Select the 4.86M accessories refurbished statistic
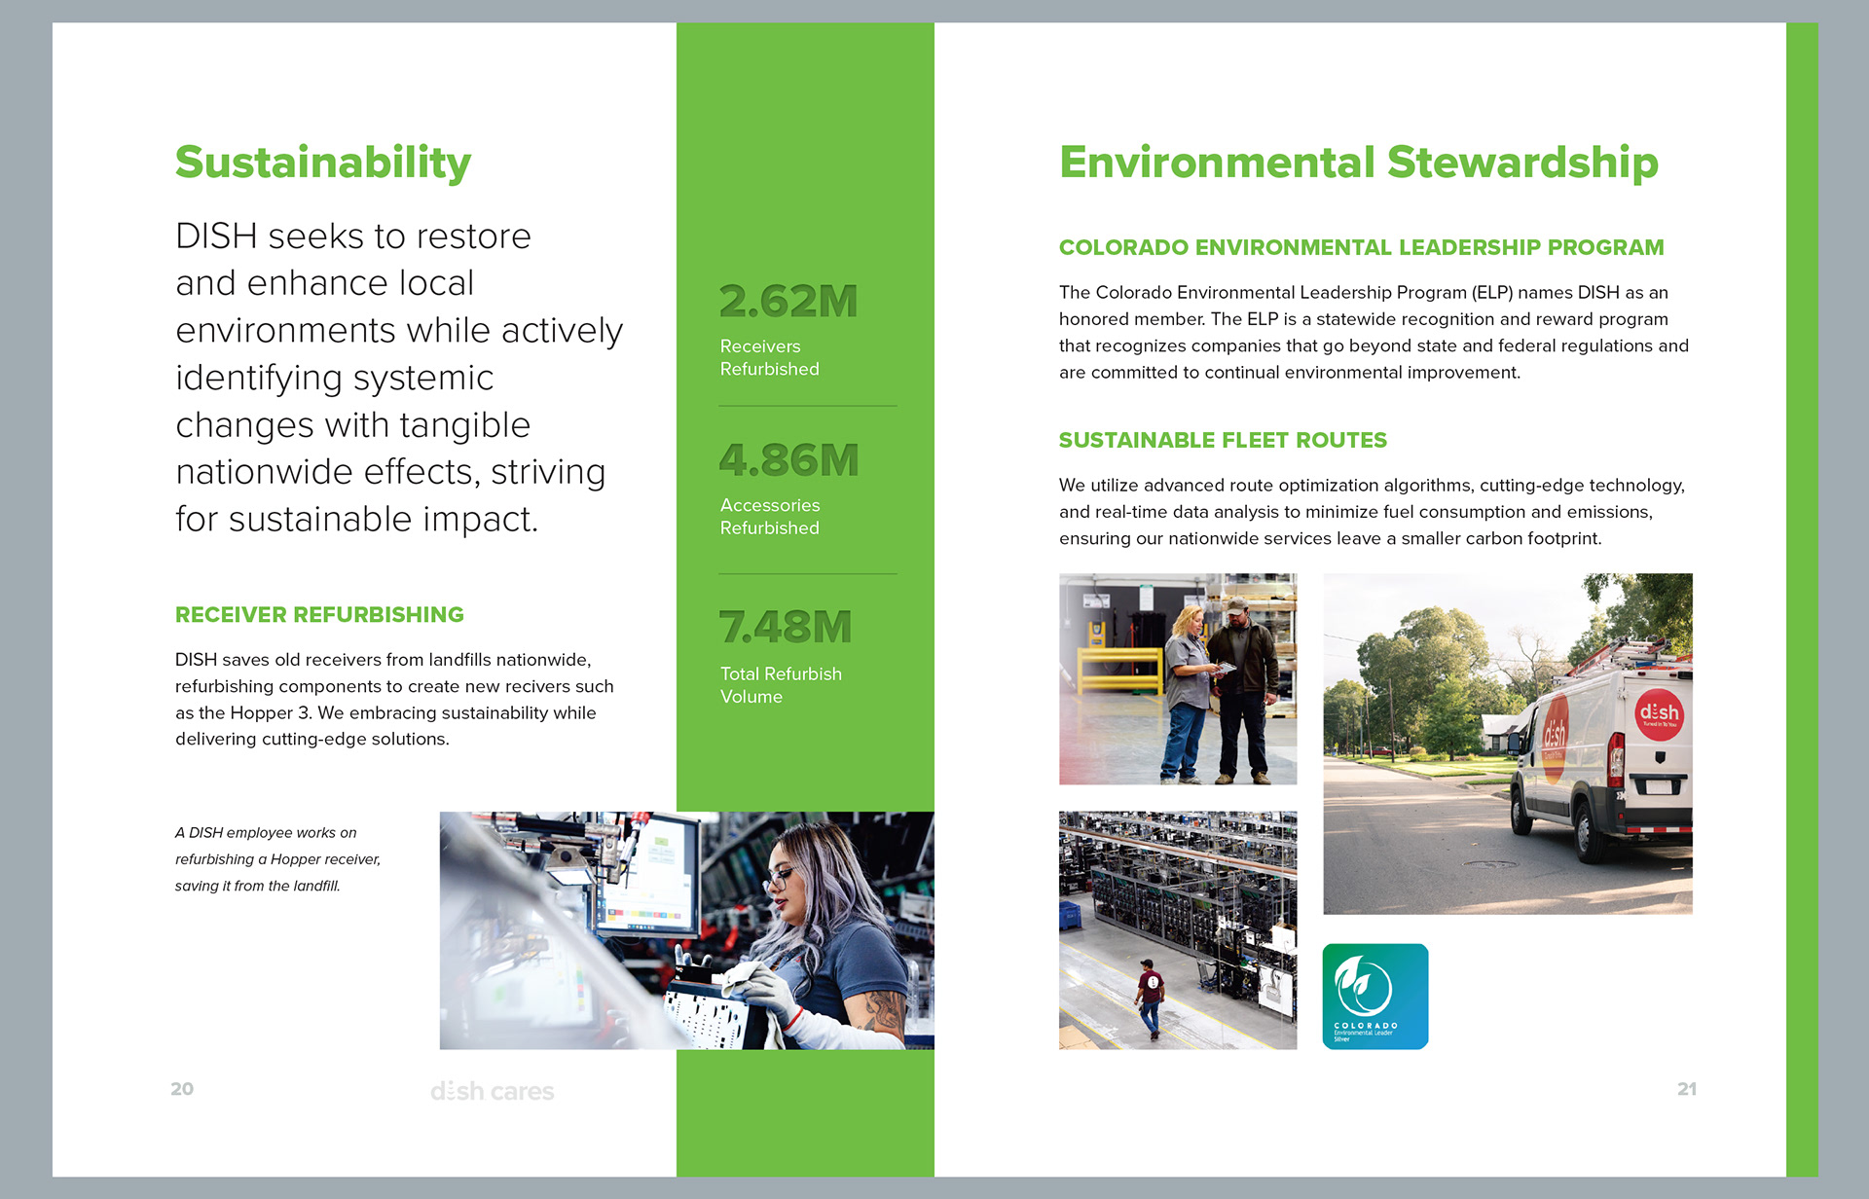Screen dimensions: 1869x1199 pyautogui.click(x=788, y=460)
